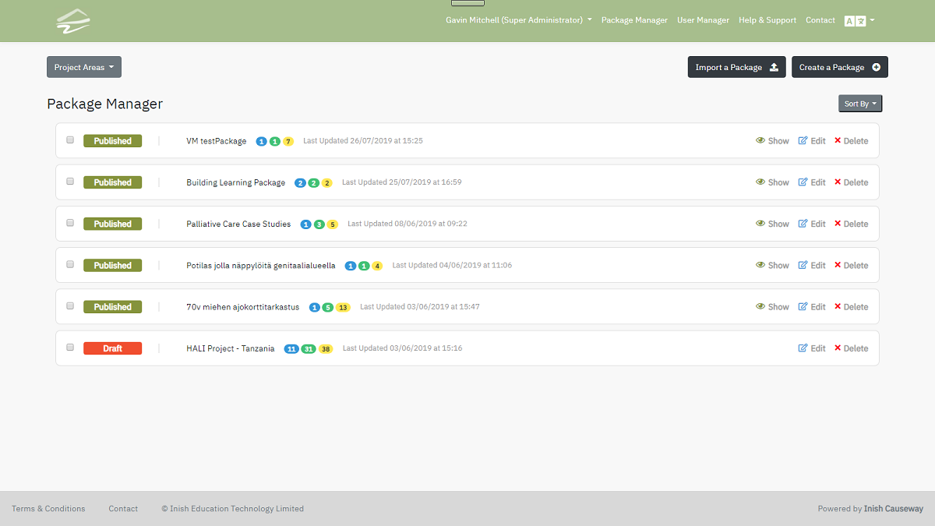935x526 pixels.
Task: Click the package name '70v miehen ajokorttitarkastus'
Action: click(x=243, y=307)
